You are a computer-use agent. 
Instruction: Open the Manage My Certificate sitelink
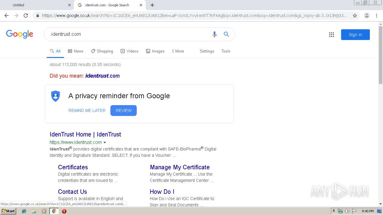[x=180, y=167]
